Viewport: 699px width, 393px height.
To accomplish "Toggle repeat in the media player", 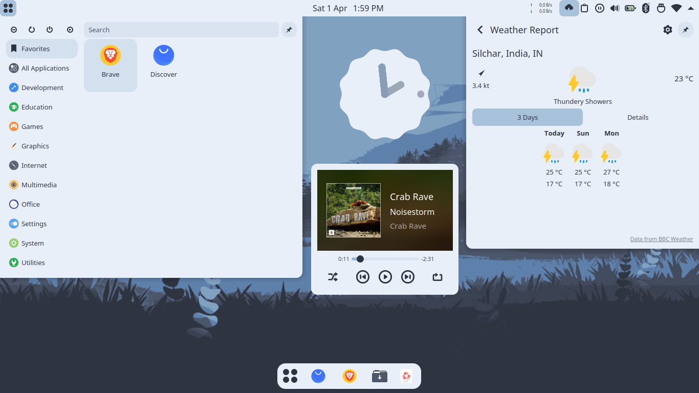I will (437, 277).
